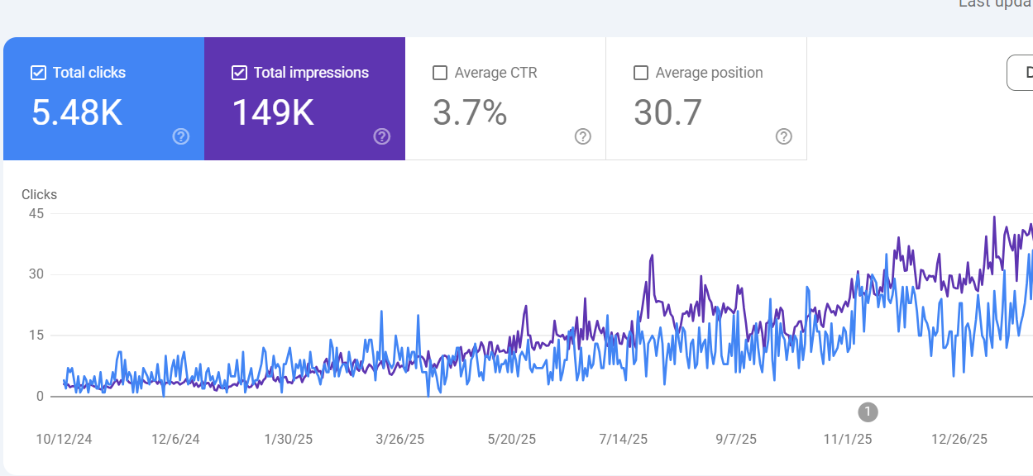Click the 3/26/25 date axis label
Viewport: 1033px width, 476px height.
point(399,439)
